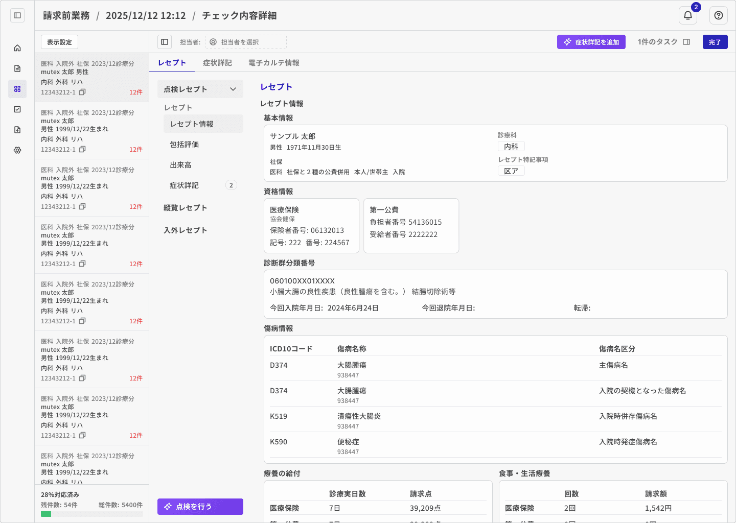Switch to the 電子カルテ情報 tab
Image resolution: width=736 pixels, height=523 pixels.
(x=274, y=62)
